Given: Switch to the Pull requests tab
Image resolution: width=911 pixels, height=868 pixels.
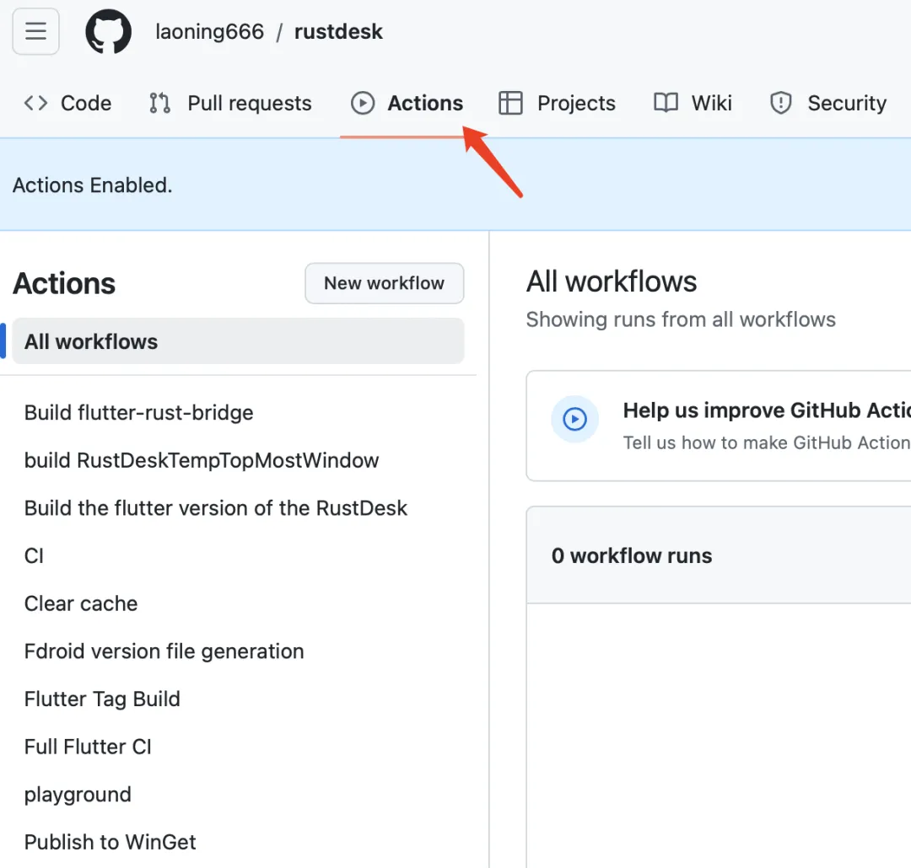Looking at the screenshot, I should tap(230, 104).
